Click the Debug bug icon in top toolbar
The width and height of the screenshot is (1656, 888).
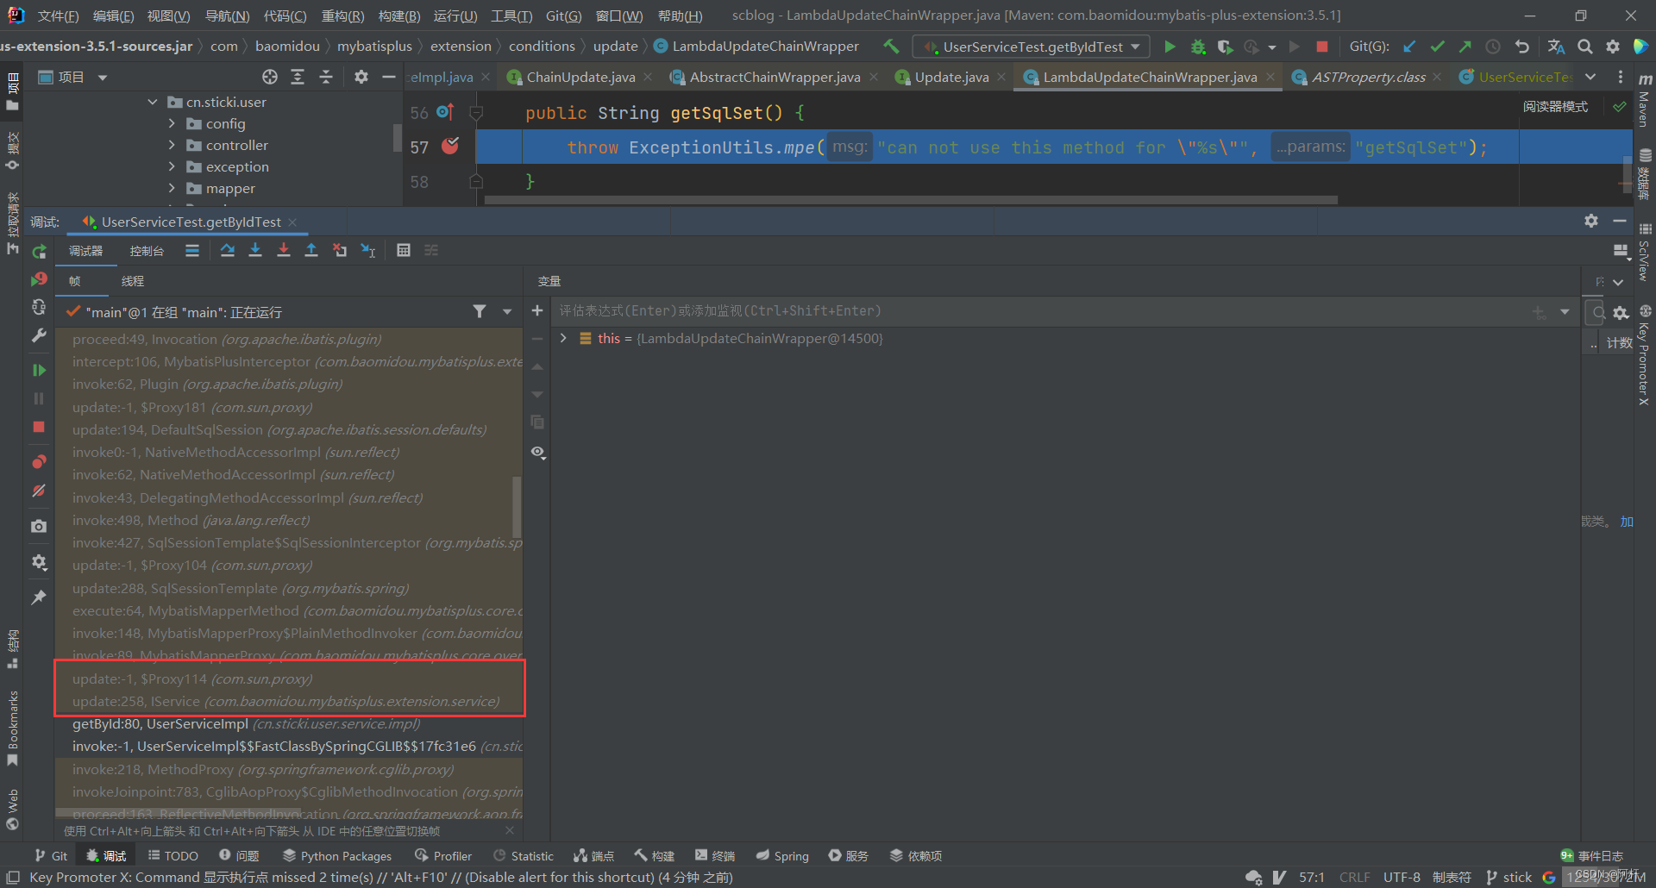pyautogui.click(x=1198, y=47)
